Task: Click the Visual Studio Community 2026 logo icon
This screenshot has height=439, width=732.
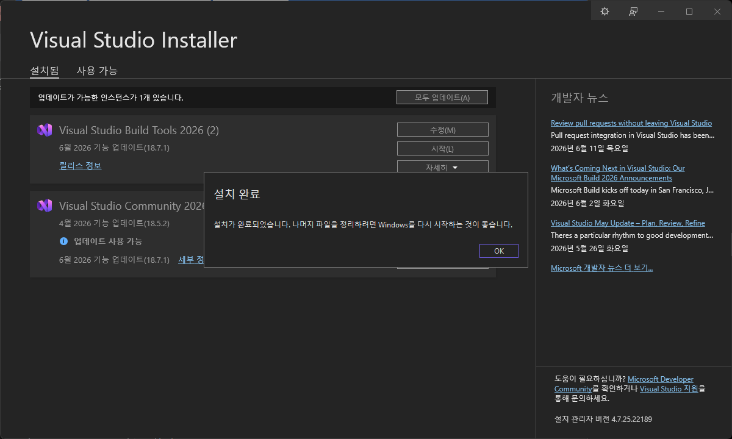Action: [x=45, y=205]
